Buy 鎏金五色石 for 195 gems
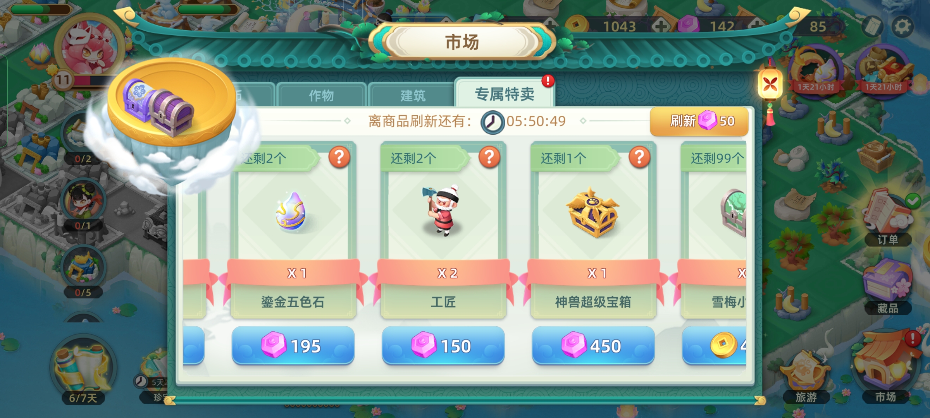The width and height of the screenshot is (930, 418). click(x=293, y=346)
